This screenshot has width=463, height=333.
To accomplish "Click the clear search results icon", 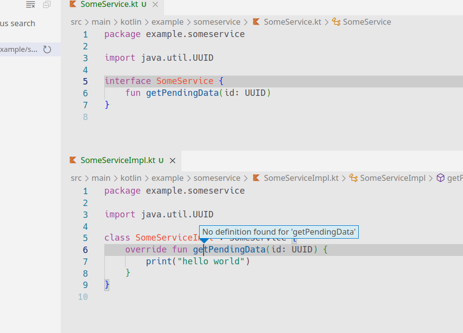I will tap(31, 4).
